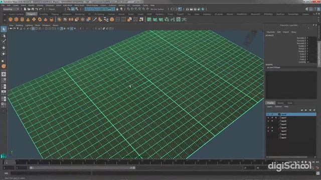Activate the Move tool

[4, 48]
